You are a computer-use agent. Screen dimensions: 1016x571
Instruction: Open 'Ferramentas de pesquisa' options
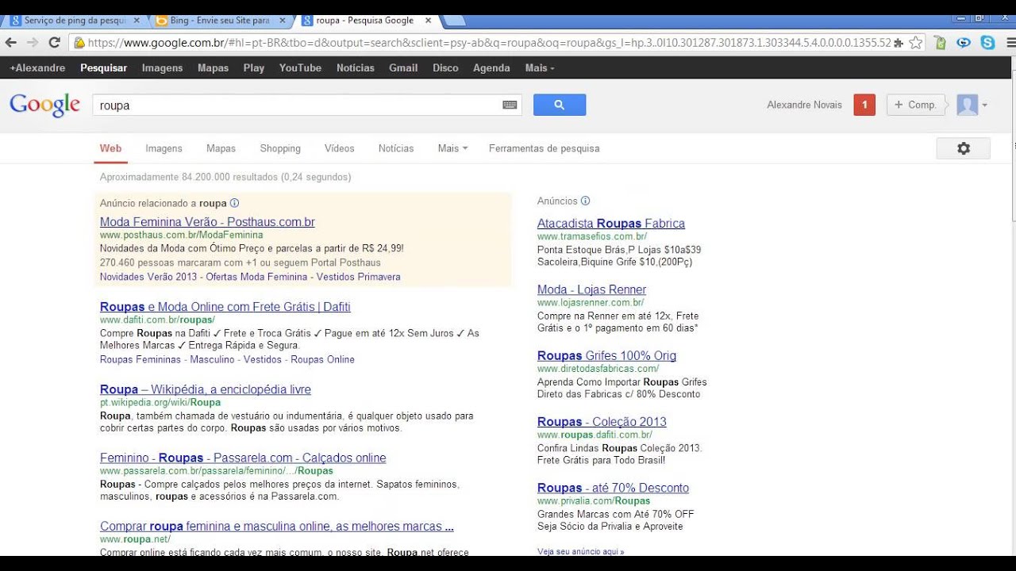pyautogui.click(x=544, y=148)
